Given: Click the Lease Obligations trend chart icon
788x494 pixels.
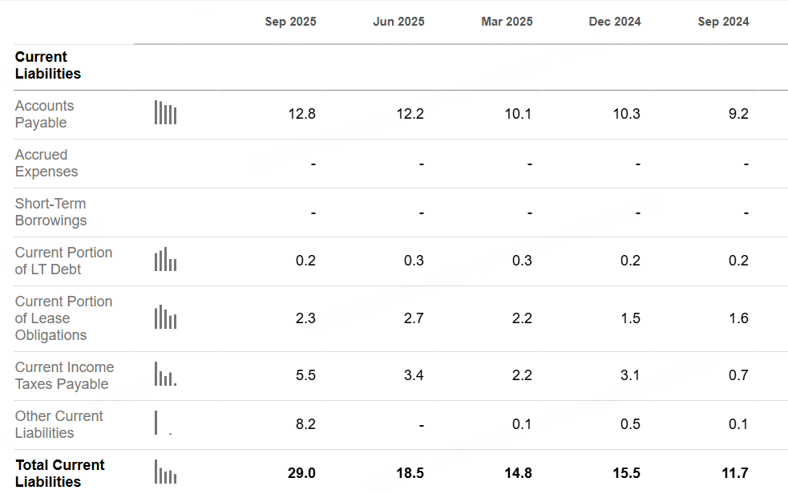Looking at the screenshot, I should click(x=165, y=318).
